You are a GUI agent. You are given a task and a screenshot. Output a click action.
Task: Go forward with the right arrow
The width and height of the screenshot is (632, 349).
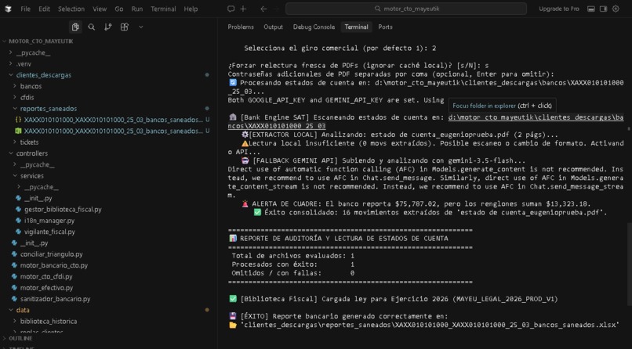(x=276, y=9)
